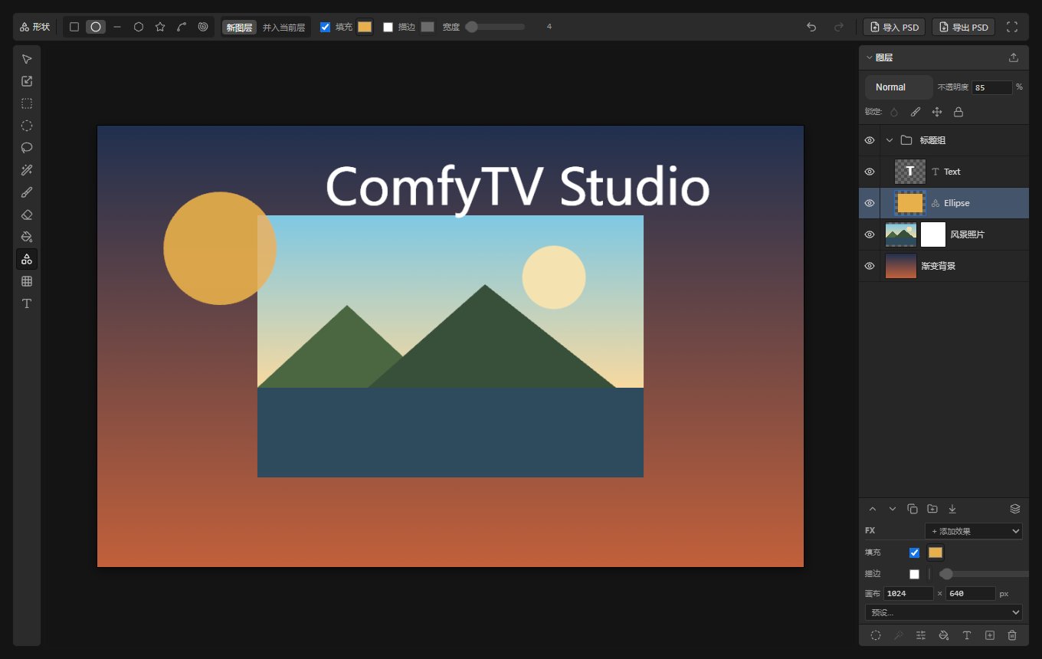
Task: Hide the 标题组 group
Action: click(x=870, y=140)
